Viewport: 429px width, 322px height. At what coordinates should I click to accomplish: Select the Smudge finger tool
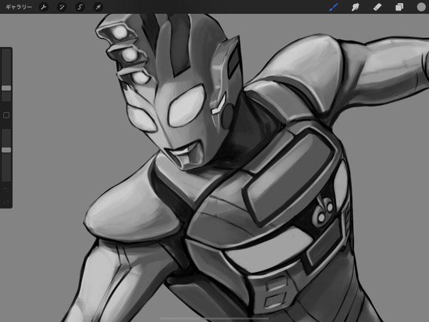click(x=355, y=7)
